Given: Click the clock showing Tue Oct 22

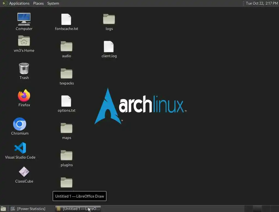Looking at the screenshot, I should (x=262, y=3).
